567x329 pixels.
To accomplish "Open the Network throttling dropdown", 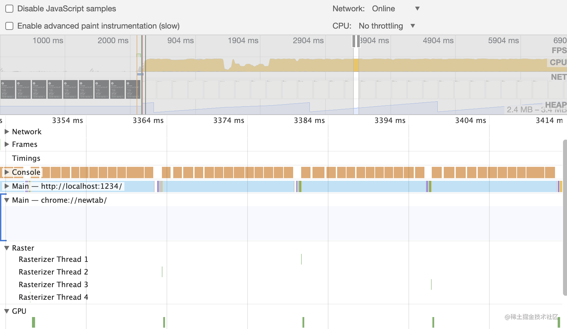I will click(x=395, y=9).
